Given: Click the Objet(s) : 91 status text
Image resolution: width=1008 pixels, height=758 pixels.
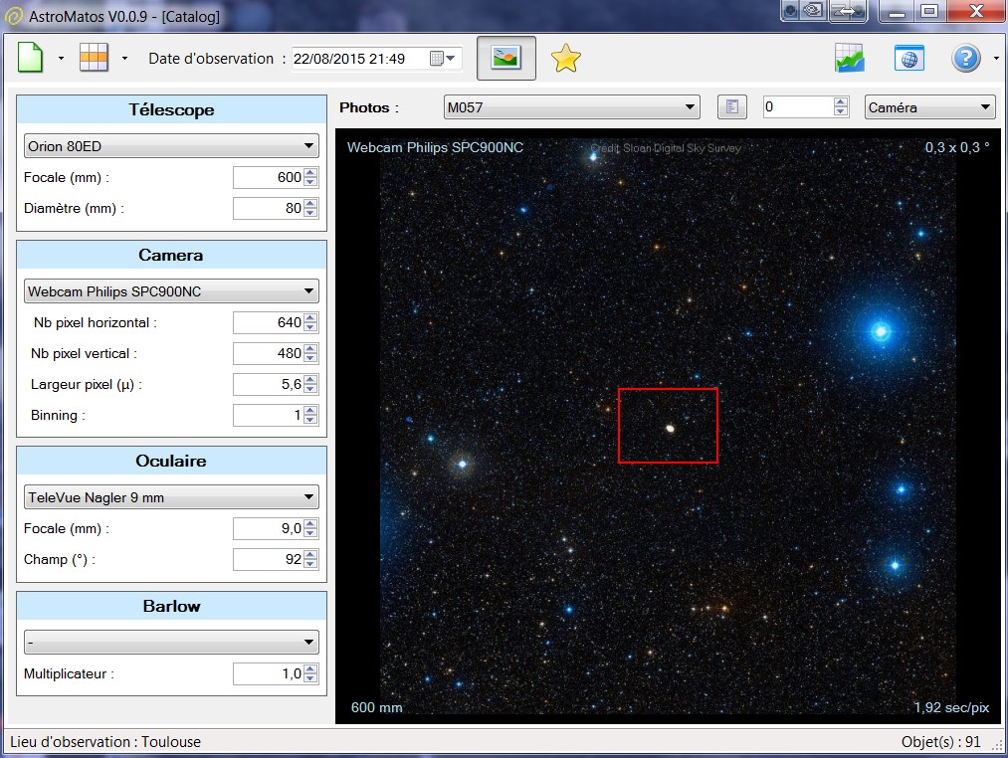Looking at the screenshot, I should [x=941, y=742].
